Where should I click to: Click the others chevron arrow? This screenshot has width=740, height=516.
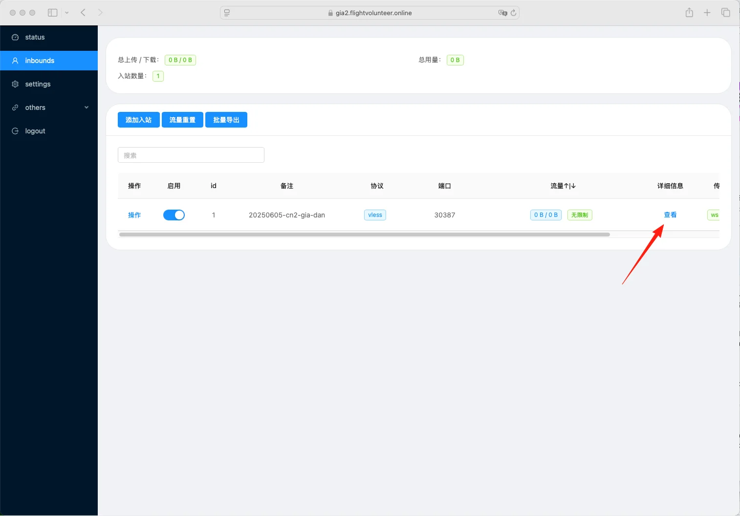point(87,107)
